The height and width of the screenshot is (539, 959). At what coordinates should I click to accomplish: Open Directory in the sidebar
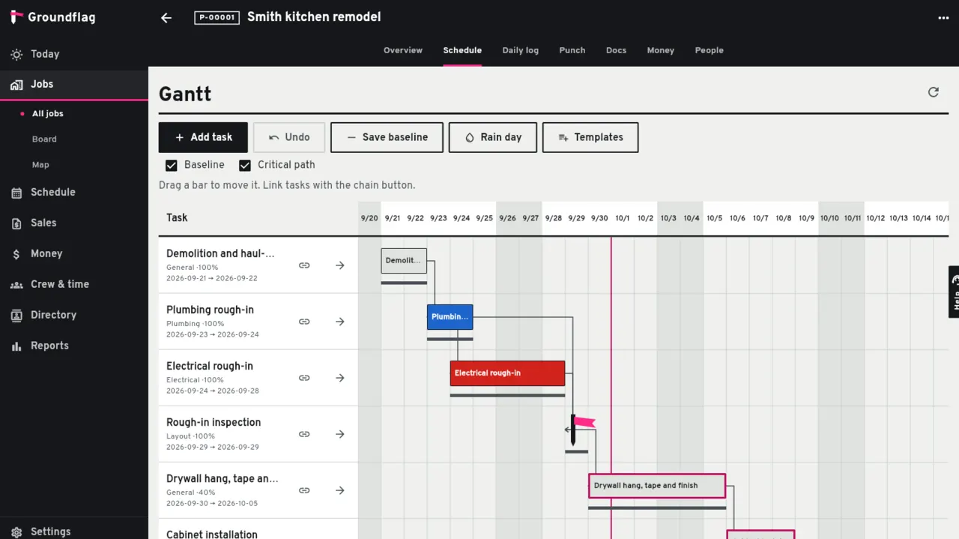[74, 315]
